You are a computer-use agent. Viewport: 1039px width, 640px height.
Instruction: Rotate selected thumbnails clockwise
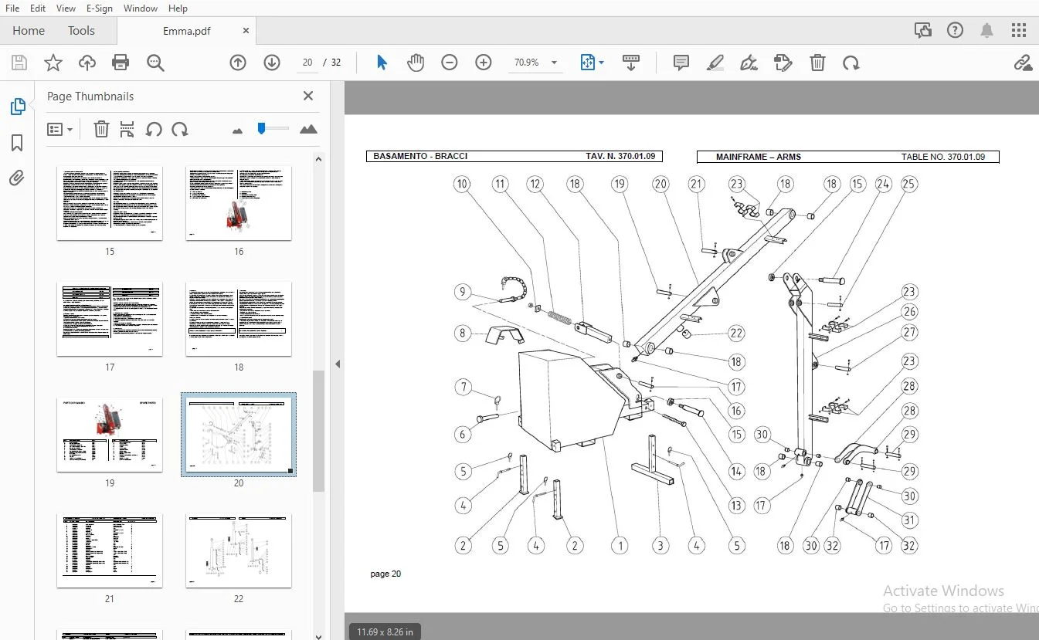[x=180, y=130]
